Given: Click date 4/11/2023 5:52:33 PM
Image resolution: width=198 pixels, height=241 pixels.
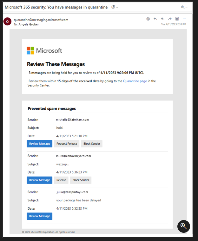Looking at the screenshot, I should (72, 208).
